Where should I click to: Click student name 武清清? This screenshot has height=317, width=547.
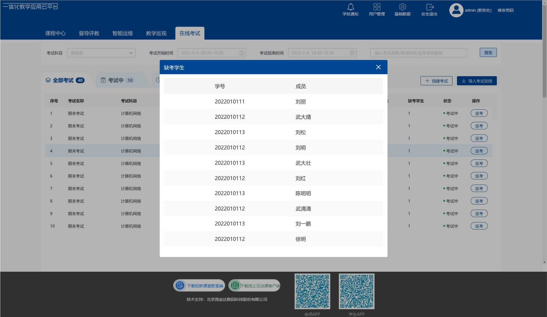coord(303,209)
